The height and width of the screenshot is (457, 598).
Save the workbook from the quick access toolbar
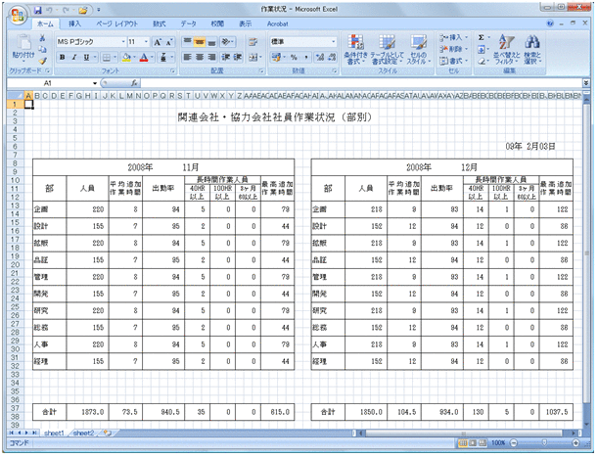(38, 10)
